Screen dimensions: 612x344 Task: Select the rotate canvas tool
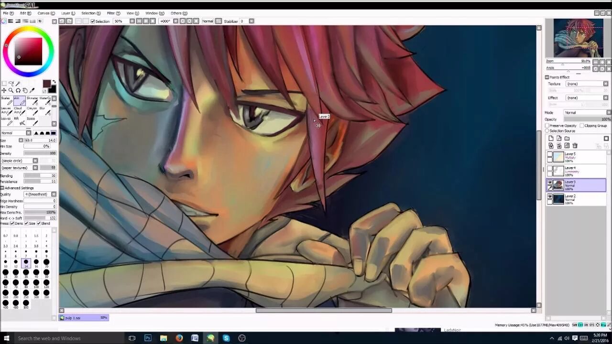pyautogui.click(x=18, y=90)
